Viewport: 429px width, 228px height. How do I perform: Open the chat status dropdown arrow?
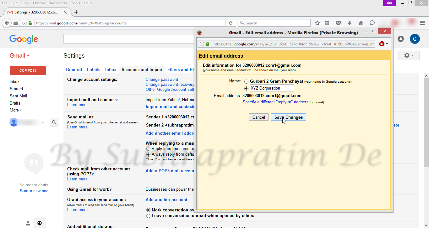pyautogui.click(x=43, y=122)
